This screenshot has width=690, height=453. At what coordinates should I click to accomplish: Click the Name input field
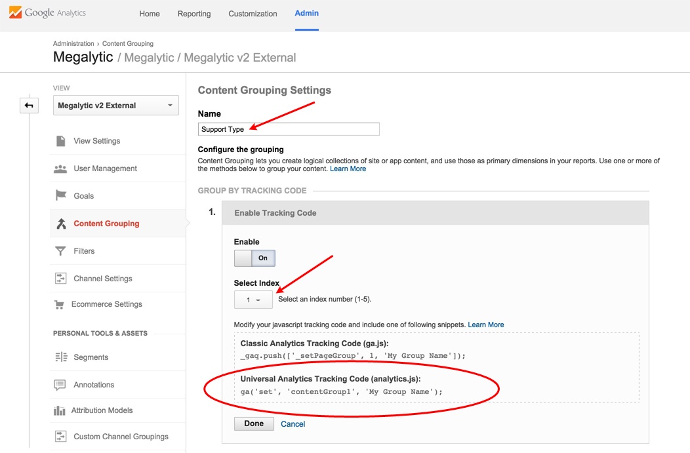[x=289, y=129]
